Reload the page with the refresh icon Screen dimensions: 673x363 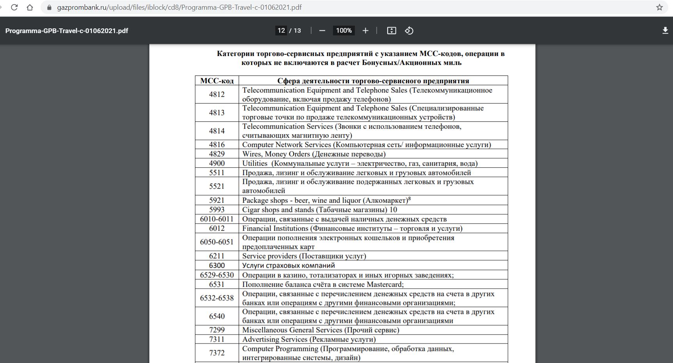(14, 7)
